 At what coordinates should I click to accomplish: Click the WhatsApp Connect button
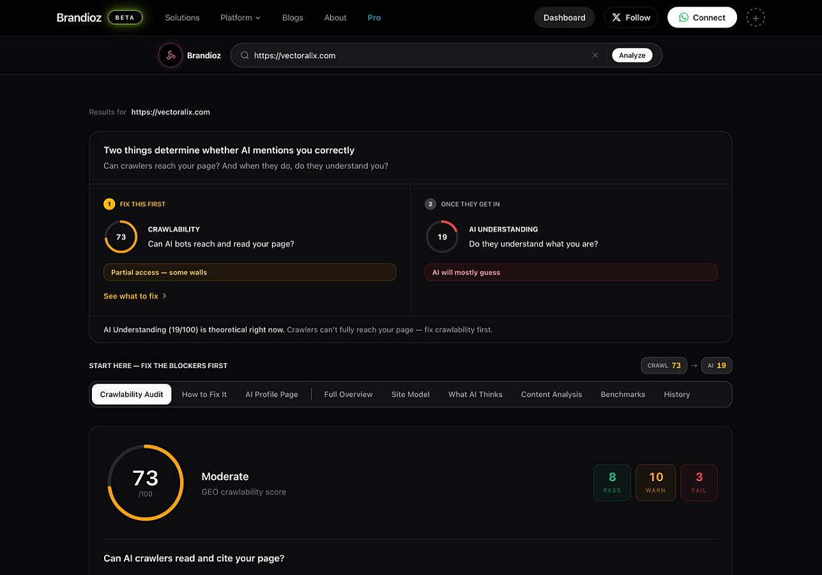[x=702, y=17]
